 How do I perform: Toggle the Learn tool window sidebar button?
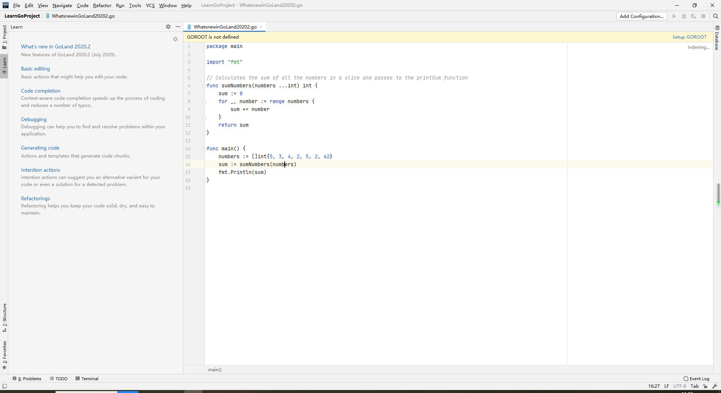pos(5,66)
